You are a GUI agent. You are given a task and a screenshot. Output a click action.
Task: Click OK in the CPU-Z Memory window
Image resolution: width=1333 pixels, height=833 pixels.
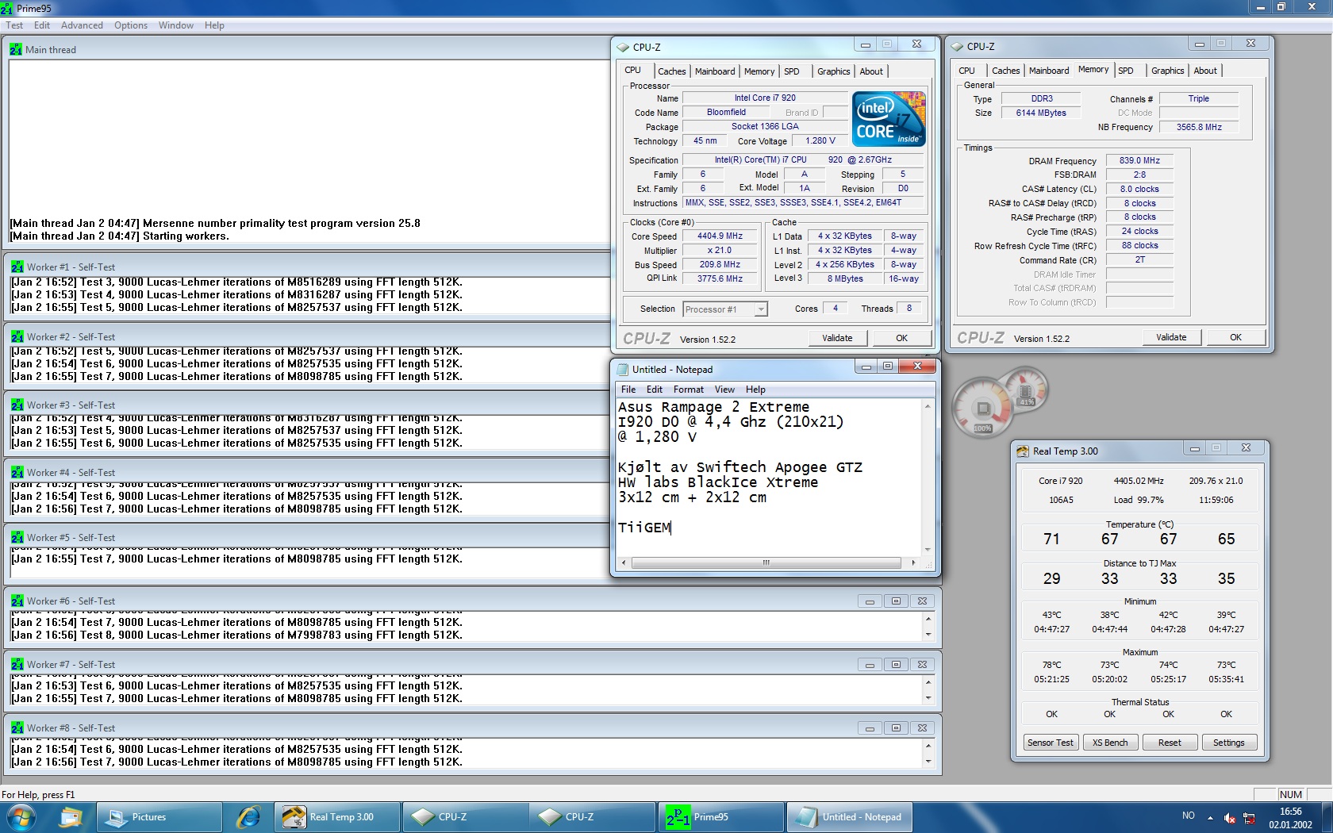coord(1235,337)
